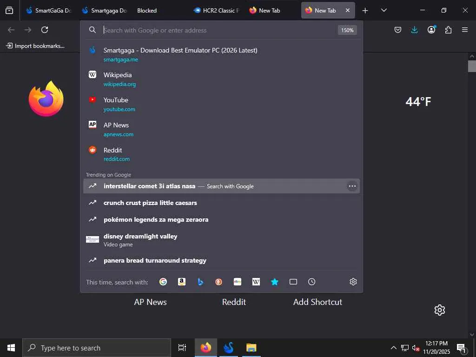Viewport: 476px width, 357px height.
Task: Open the AP News shortcut tile
Action: coord(150,302)
